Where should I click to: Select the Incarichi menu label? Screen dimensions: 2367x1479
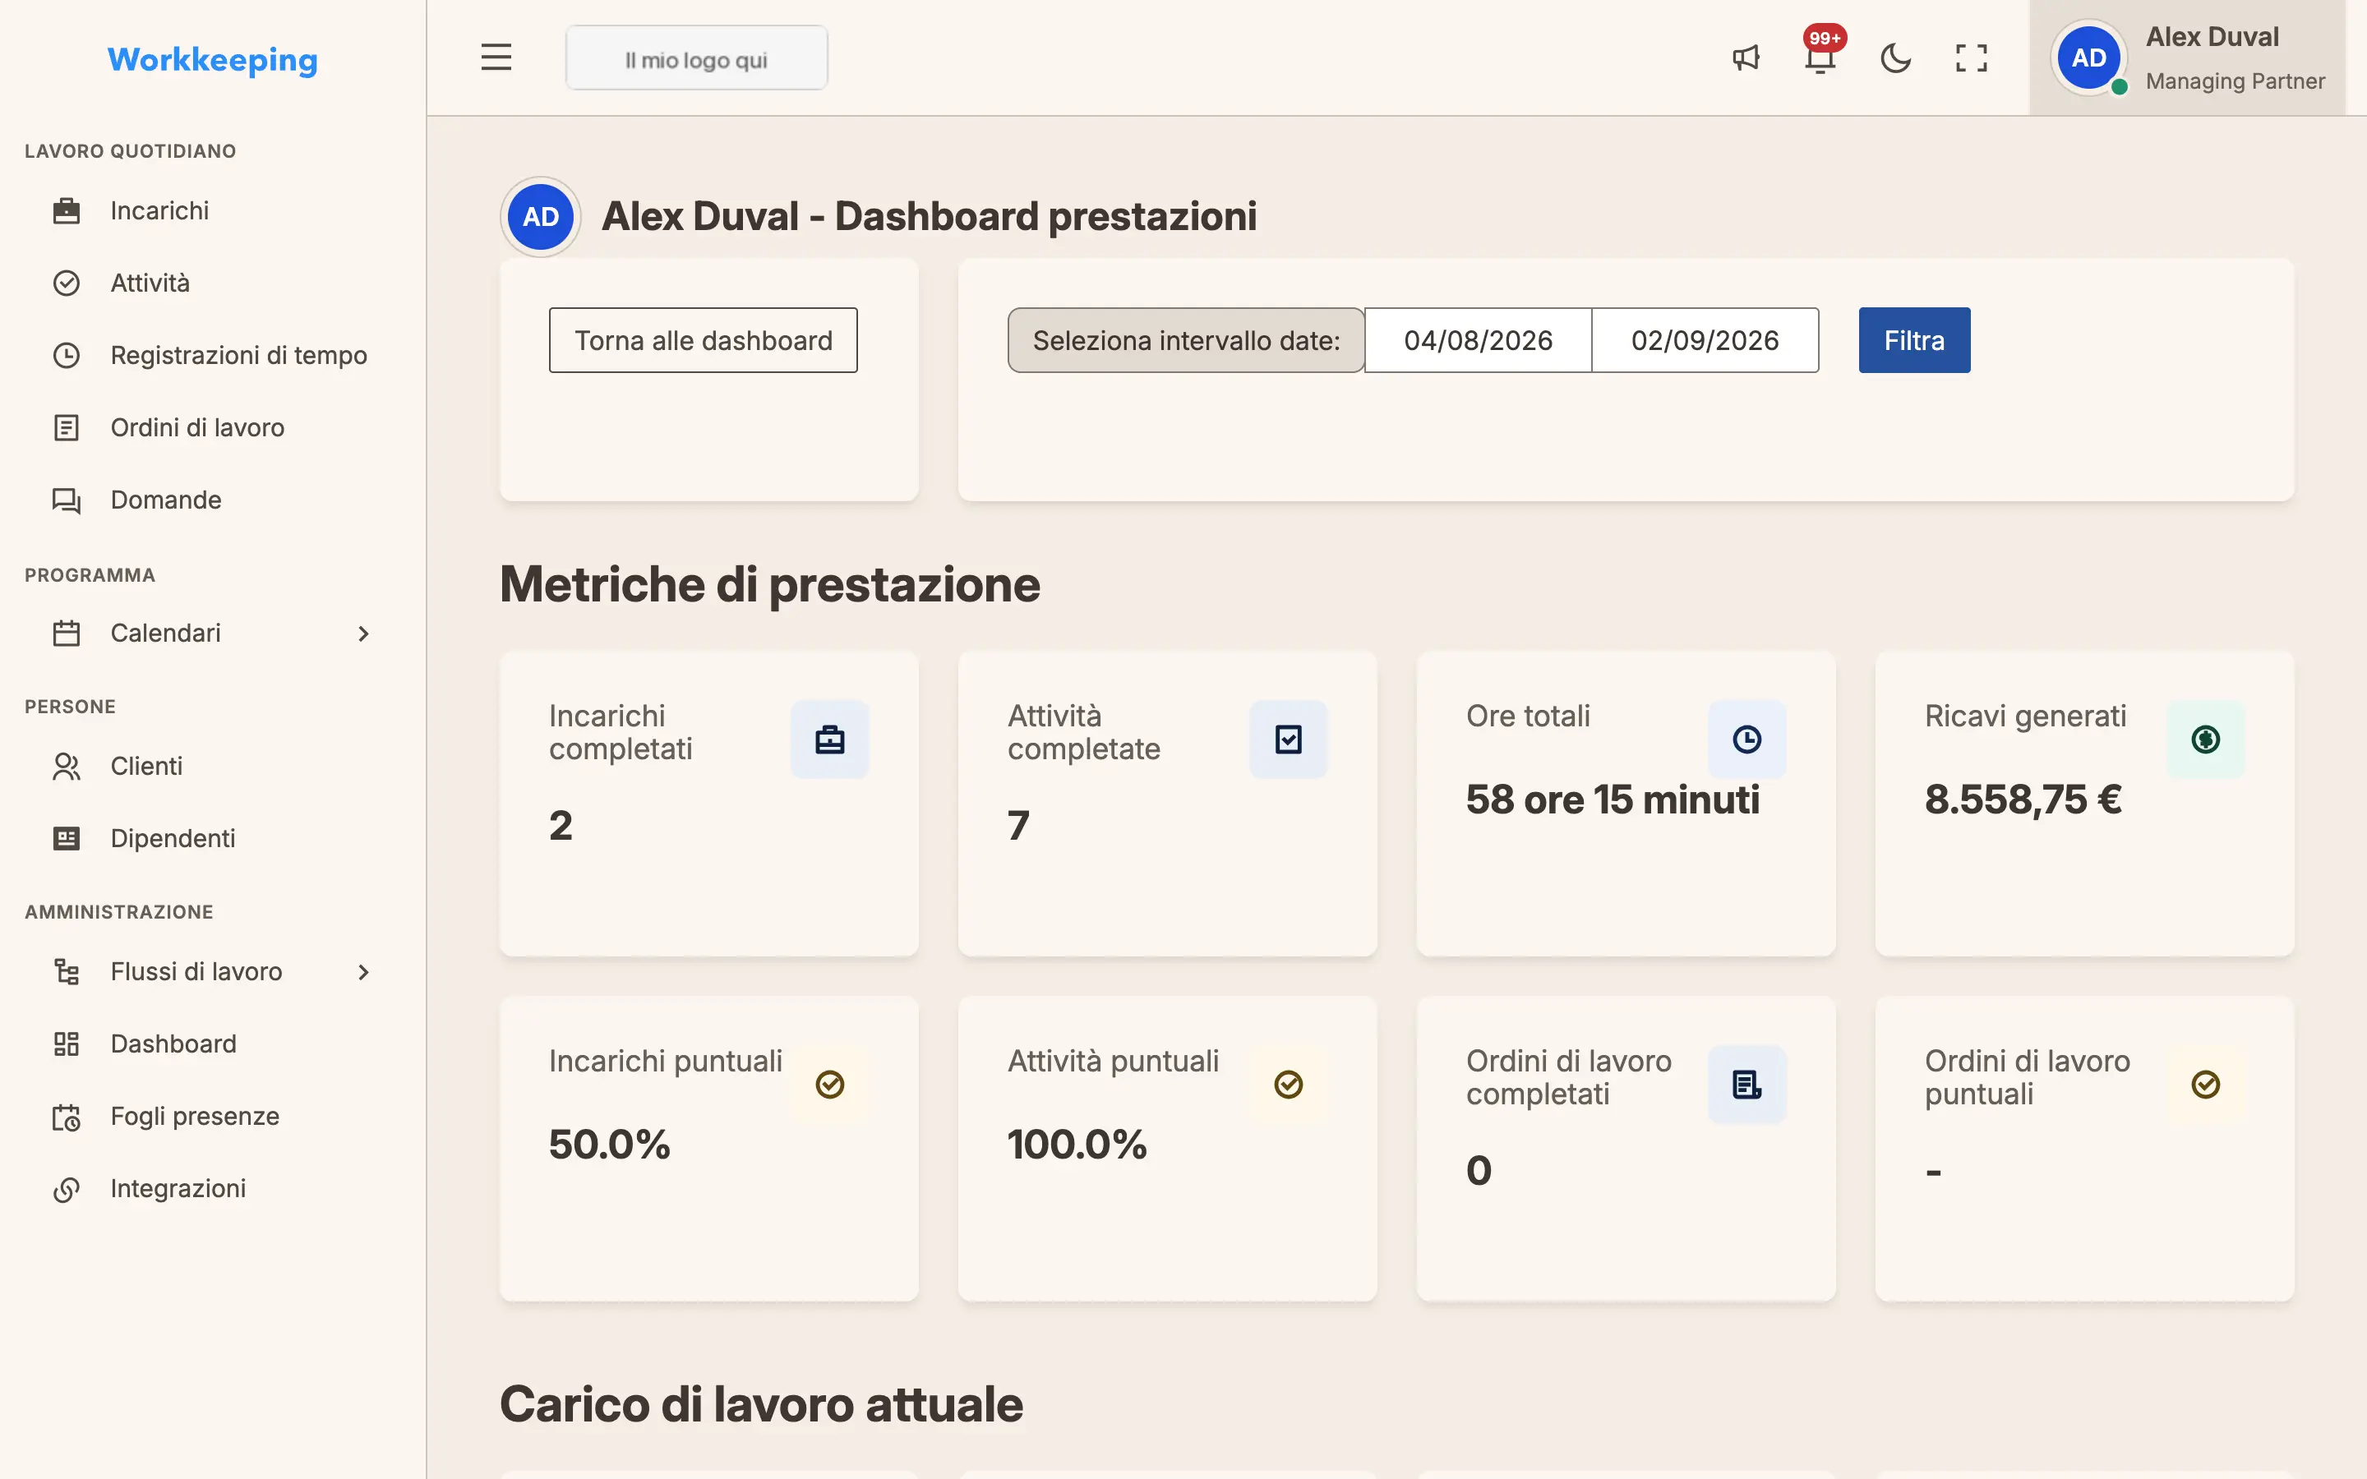click(159, 210)
